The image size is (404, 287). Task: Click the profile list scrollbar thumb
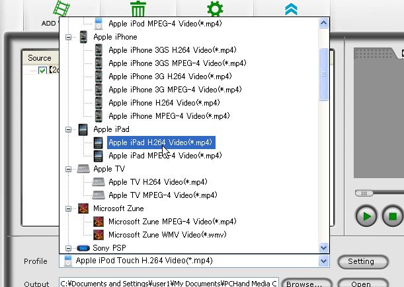tap(323, 75)
